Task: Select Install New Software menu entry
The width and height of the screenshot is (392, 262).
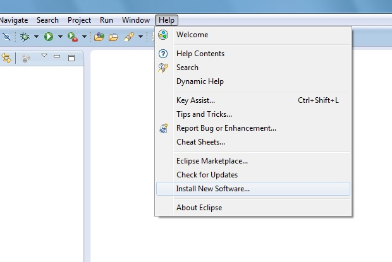Action: tap(212, 188)
